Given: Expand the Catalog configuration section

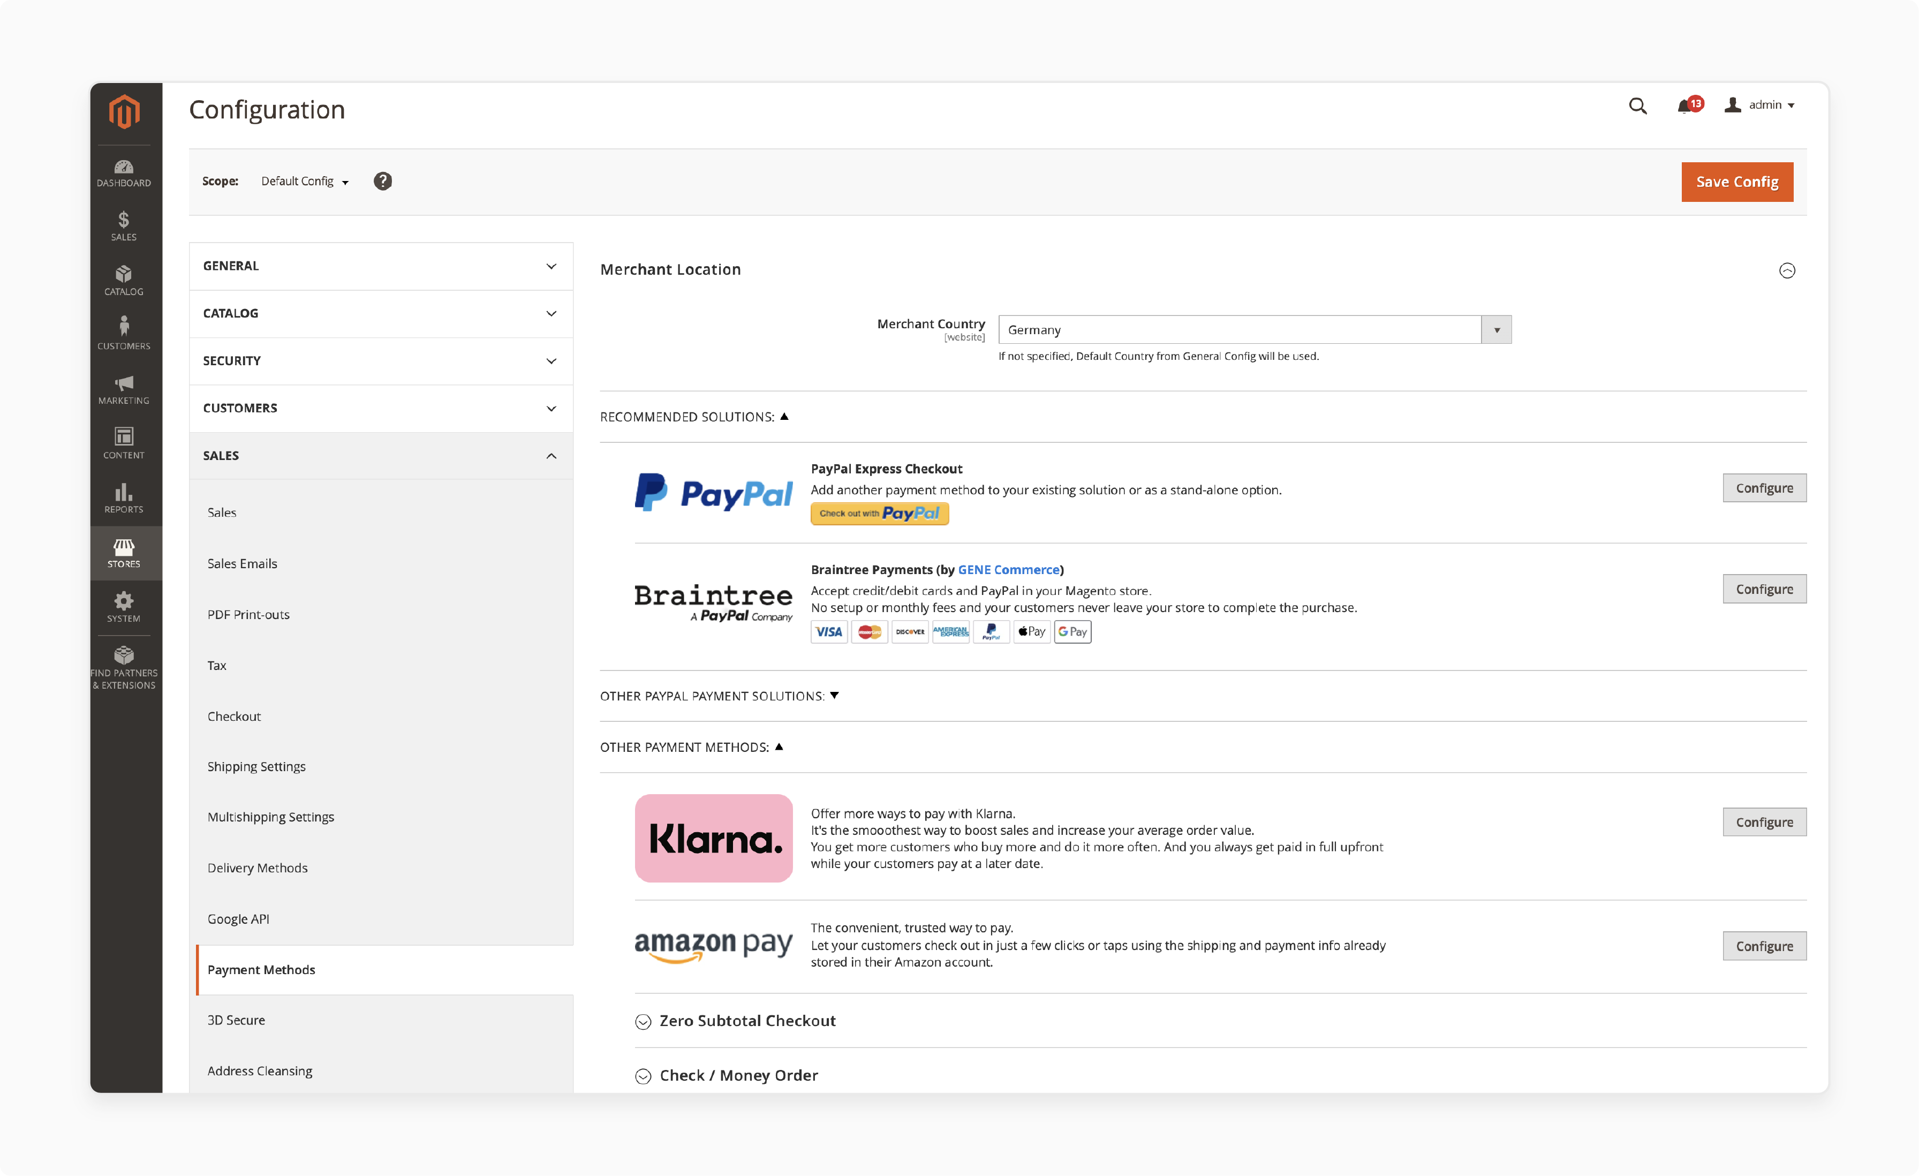Looking at the screenshot, I should [381, 314].
